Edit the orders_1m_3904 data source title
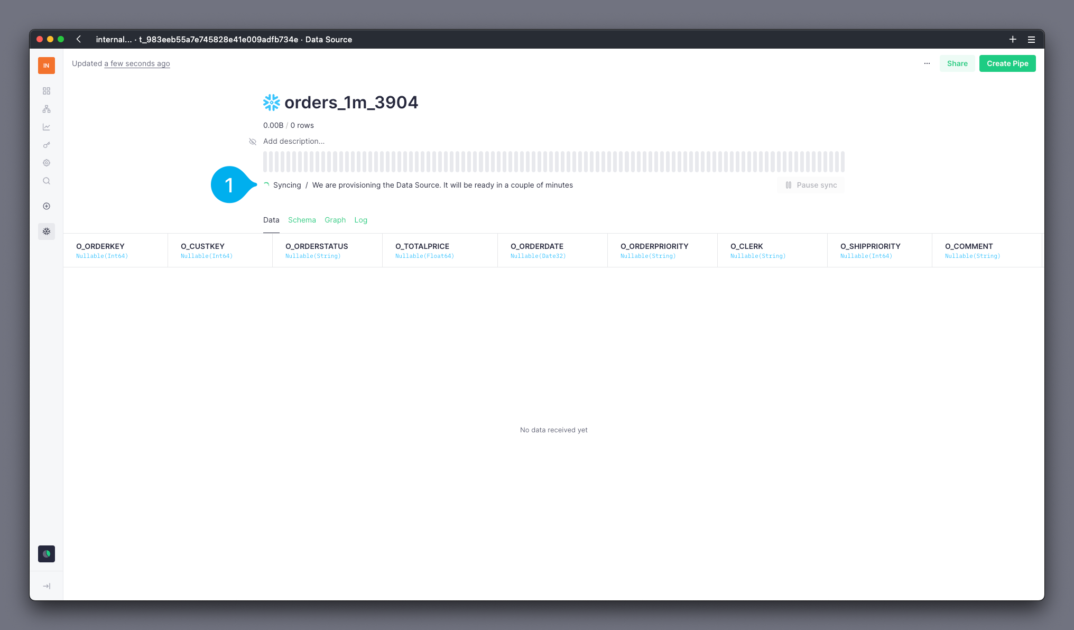 [351, 103]
